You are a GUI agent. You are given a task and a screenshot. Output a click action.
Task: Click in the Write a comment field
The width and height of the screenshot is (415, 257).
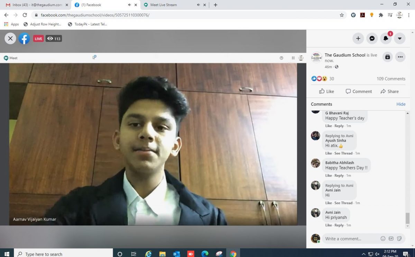coord(349,239)
